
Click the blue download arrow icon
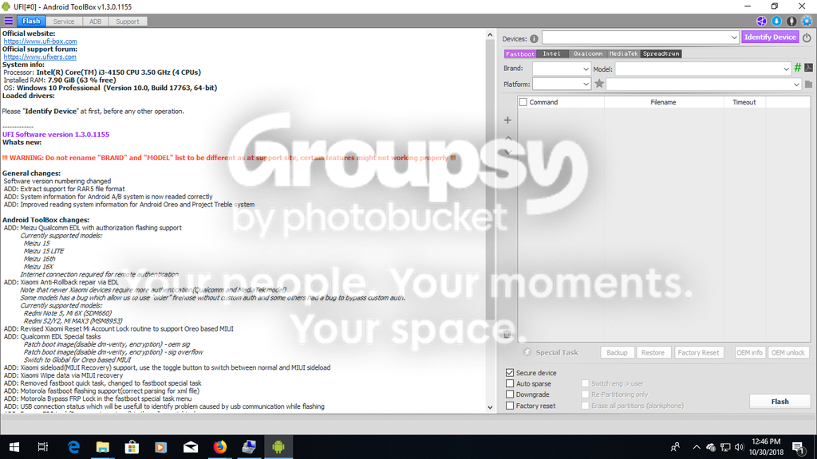pos(776,22)
